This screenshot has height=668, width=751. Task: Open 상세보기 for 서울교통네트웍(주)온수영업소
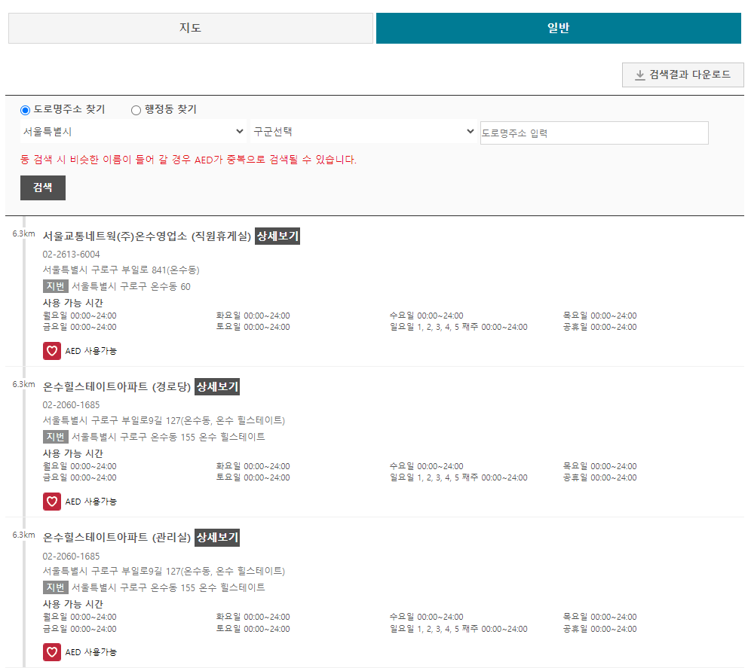pyautogui.click(x=278, y=236)
